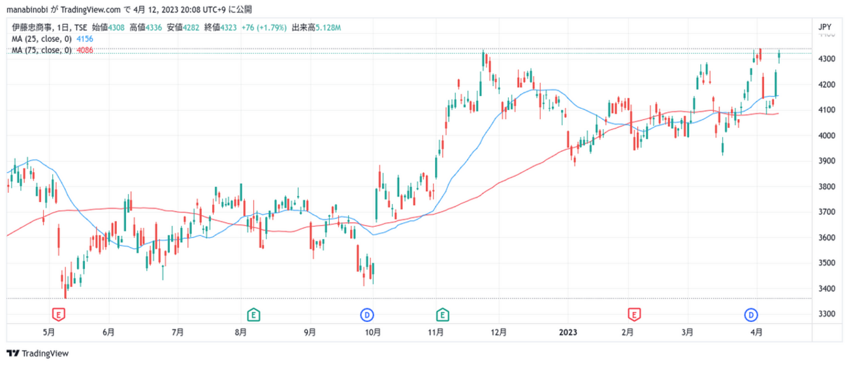Click the manabinobi author name
The image size is (849, 365).
(x=28, y=9)
